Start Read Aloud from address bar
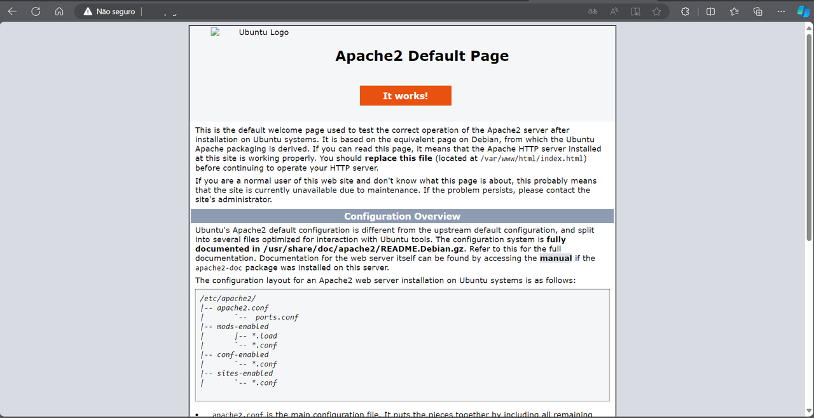 [614, 11]
